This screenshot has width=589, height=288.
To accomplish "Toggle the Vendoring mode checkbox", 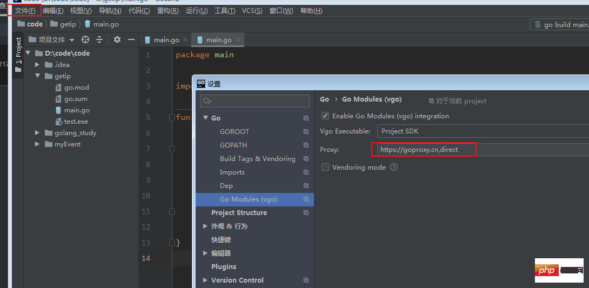I will click(325, 167).
